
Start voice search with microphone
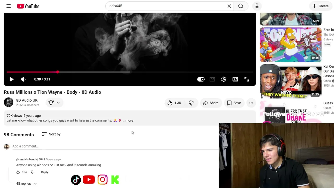point(257,6)
